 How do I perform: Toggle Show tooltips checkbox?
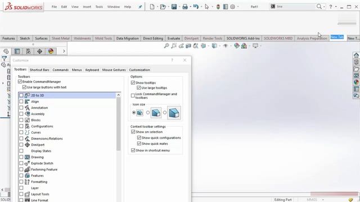click(x=133, y=82)
